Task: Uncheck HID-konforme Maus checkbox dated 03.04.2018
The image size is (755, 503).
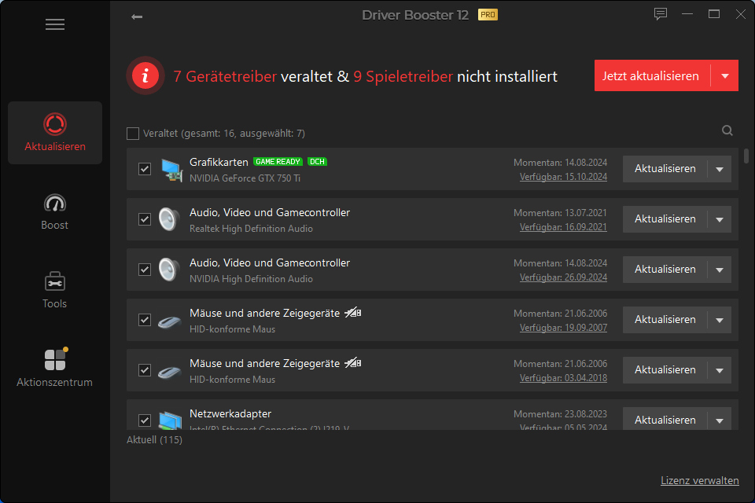Action: coord(145,370)
